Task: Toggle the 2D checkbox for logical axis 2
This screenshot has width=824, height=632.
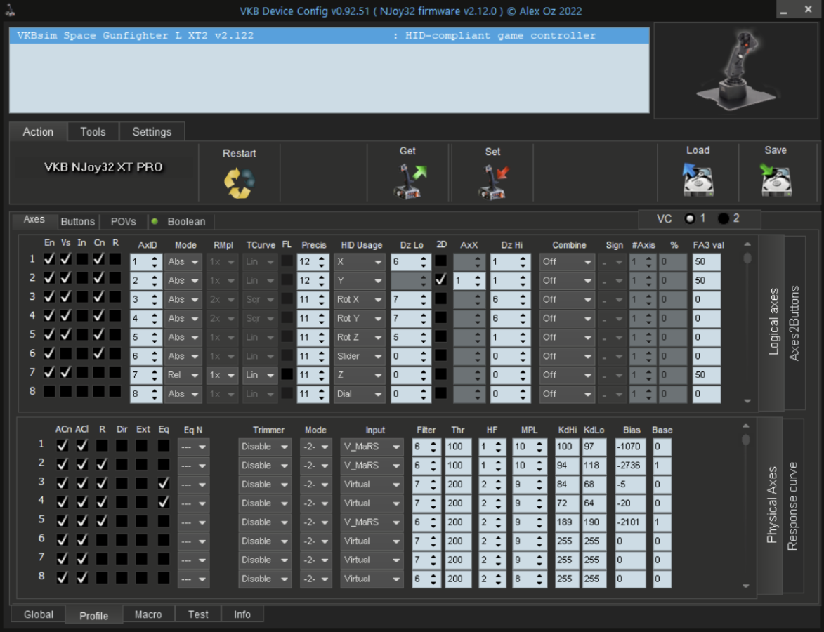Action: [x=441, y=279]
